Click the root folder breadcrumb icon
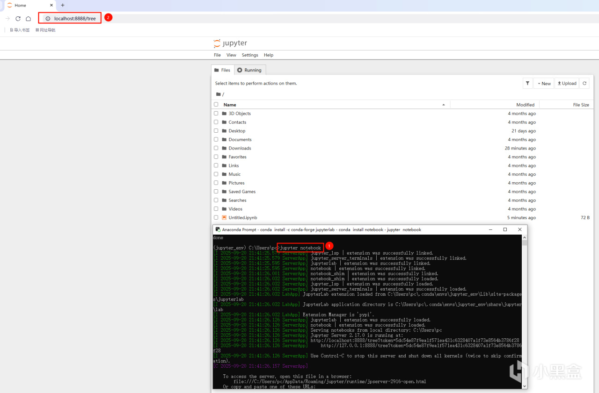 tap(218, 94)
